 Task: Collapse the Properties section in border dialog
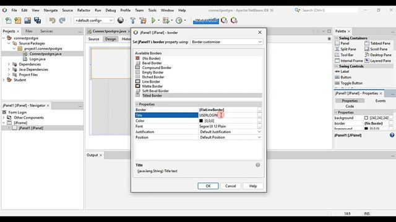[x=137, y=104]
